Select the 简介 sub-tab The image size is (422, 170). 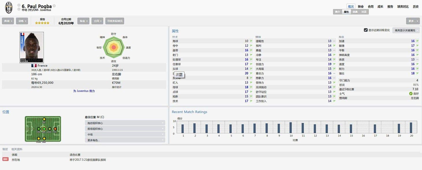337,12
